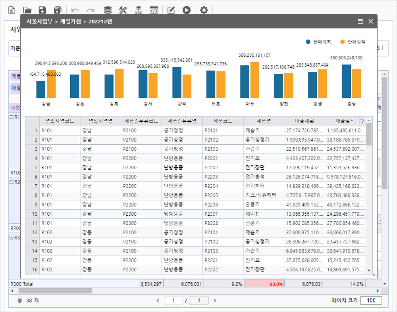Open the database stack icon
The image size is (397, 312).
click(x=107, y=10)
